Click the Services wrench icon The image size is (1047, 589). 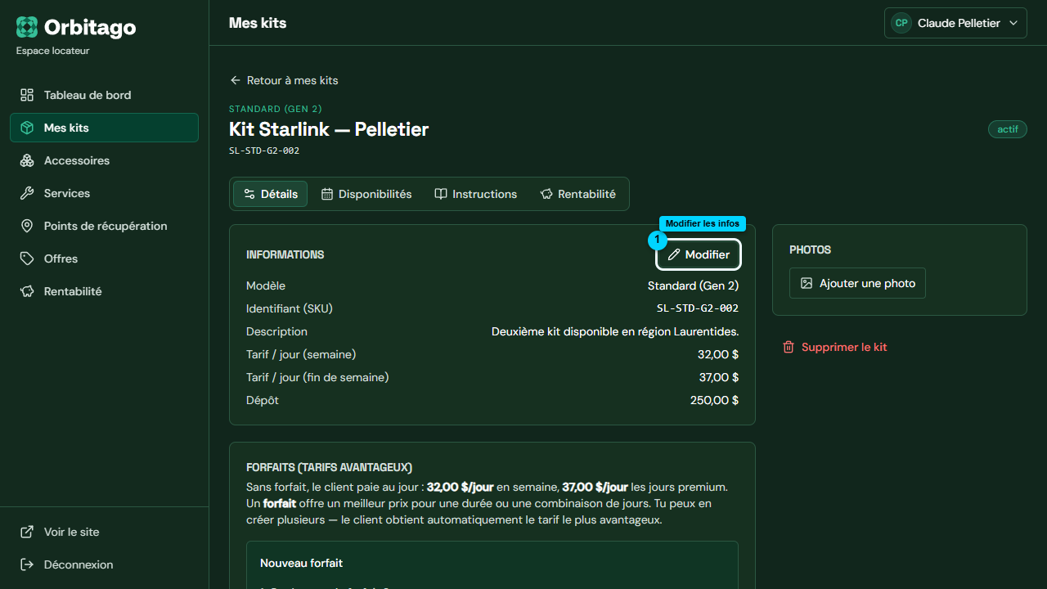[x=27, y=193]
